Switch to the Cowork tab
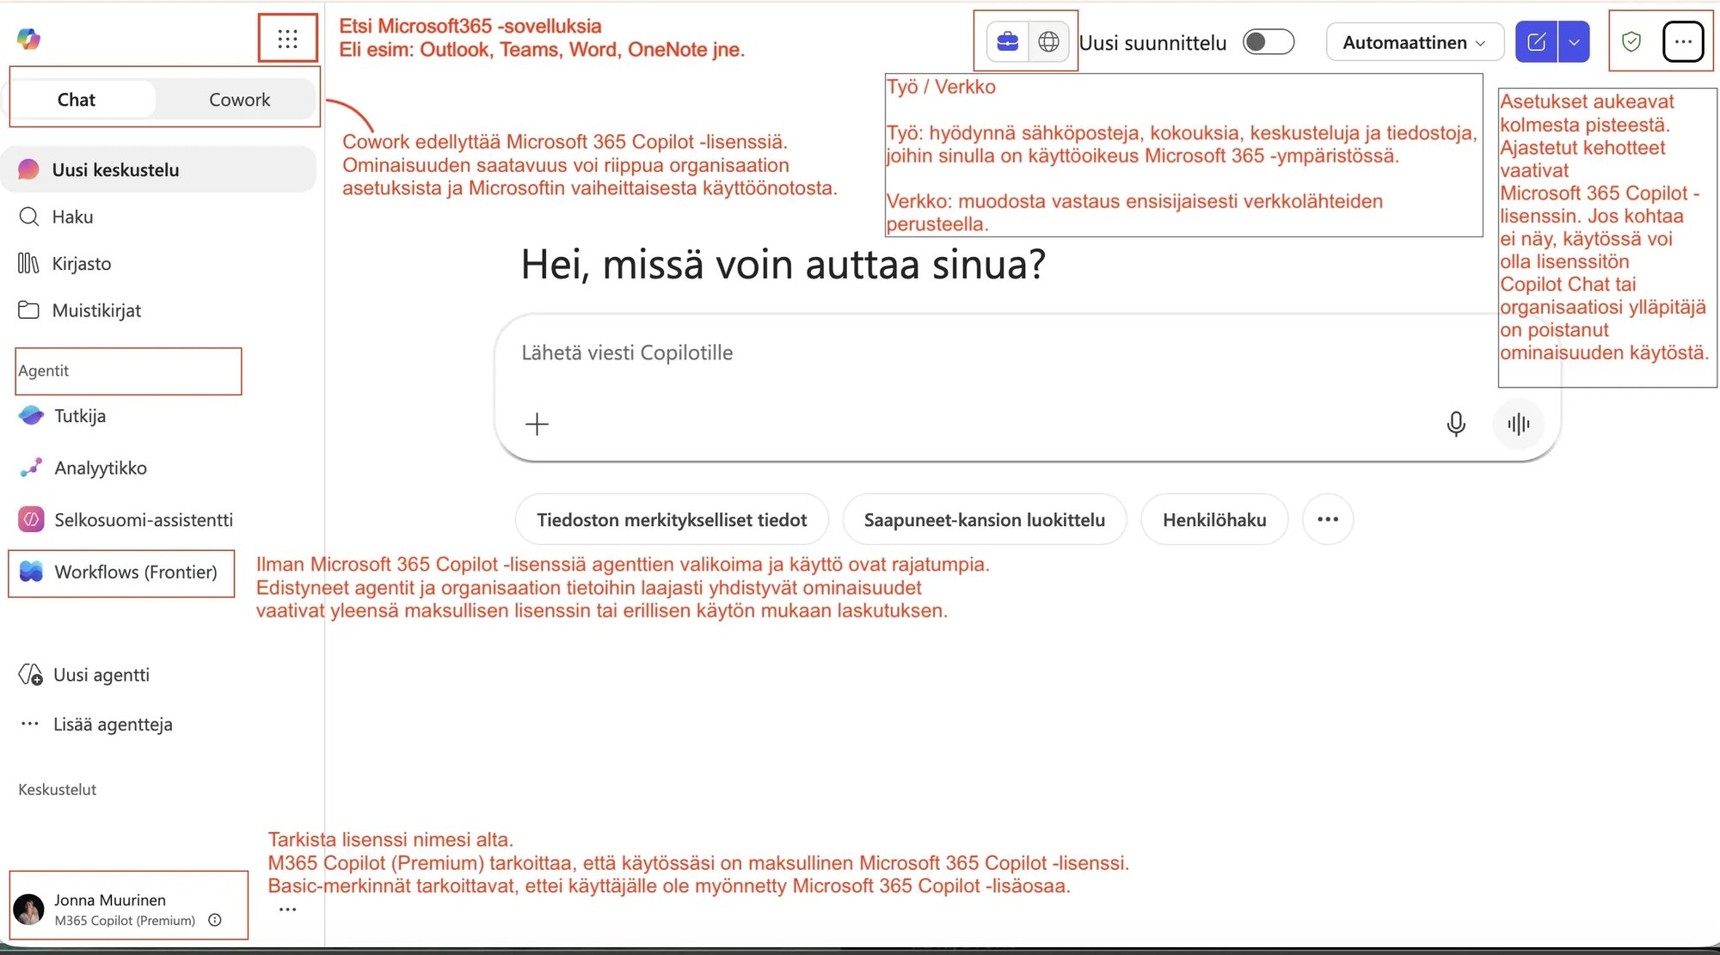This screenshot has width=1720, height=955. 239,100
